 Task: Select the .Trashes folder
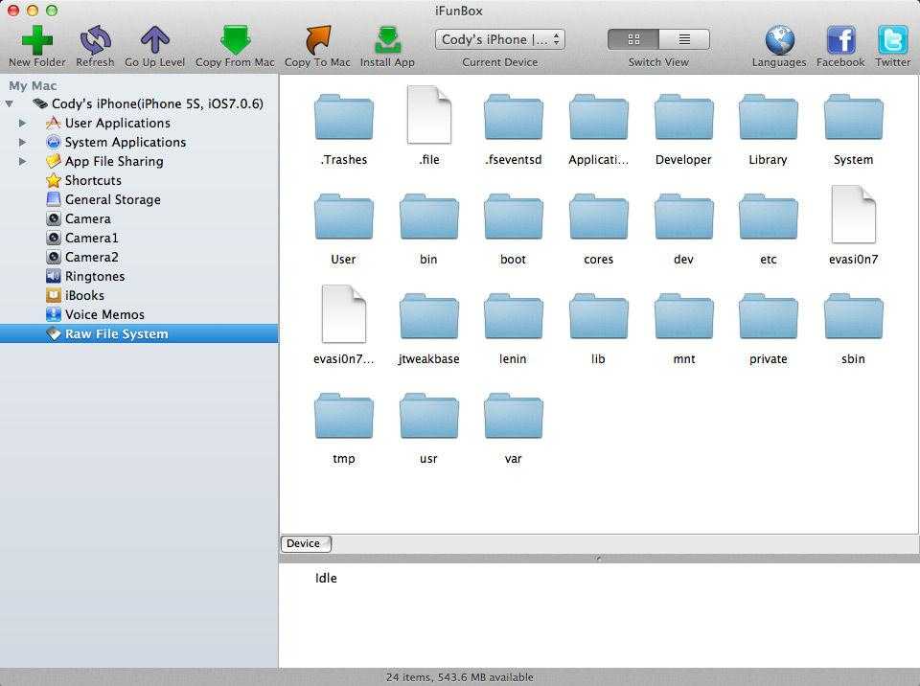coord(344,117)
